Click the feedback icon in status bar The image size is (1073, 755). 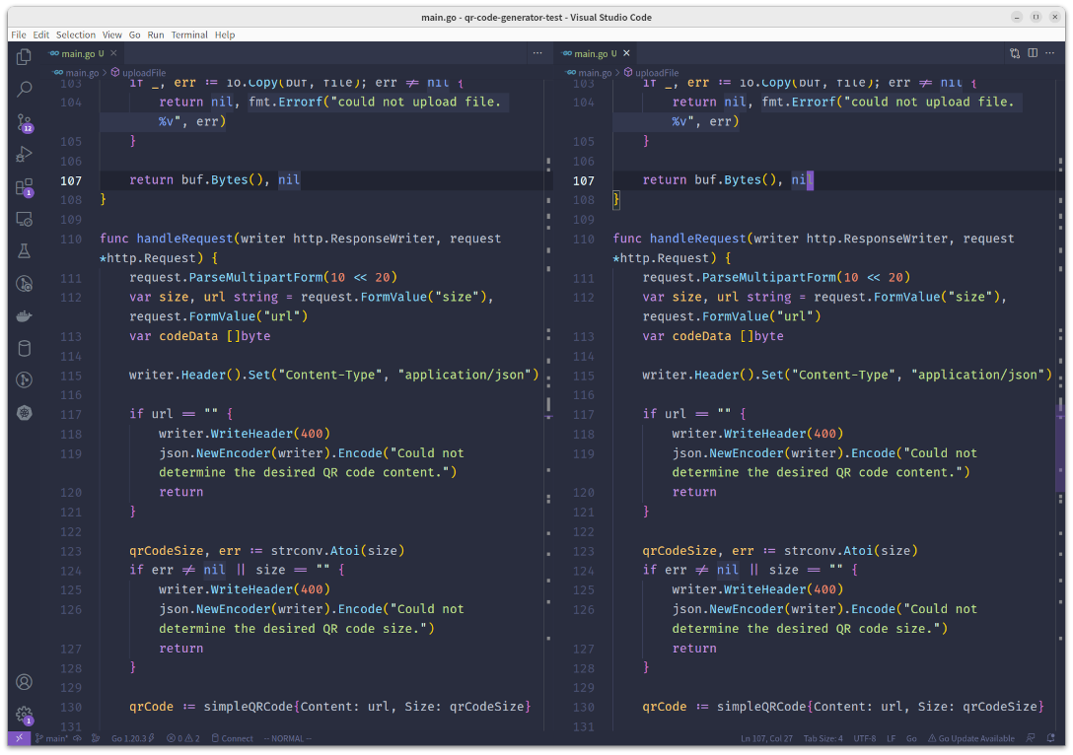pyautogui.click(x=1031, y=738)
